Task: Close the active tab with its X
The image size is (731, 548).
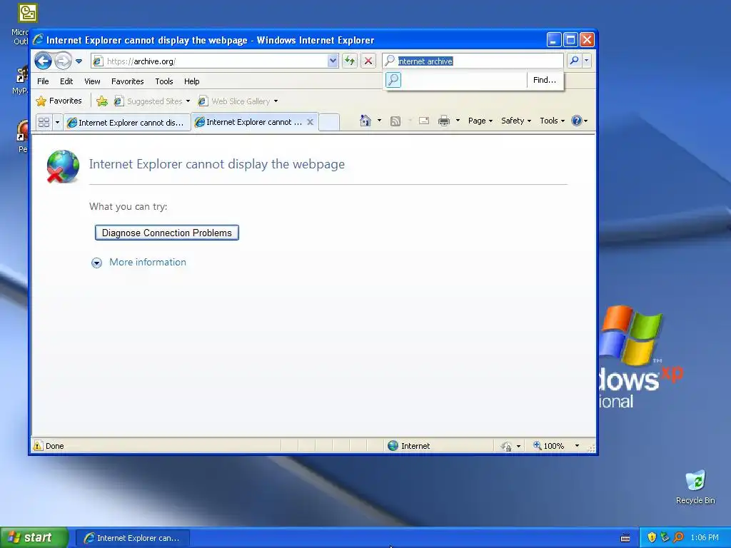Action: click(x=310, y=122)
